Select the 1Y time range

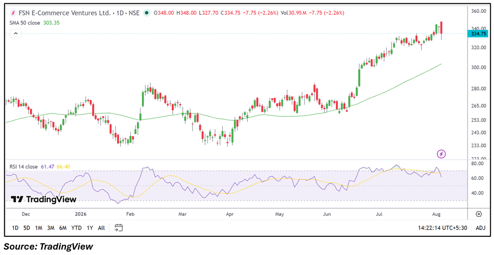90,228
